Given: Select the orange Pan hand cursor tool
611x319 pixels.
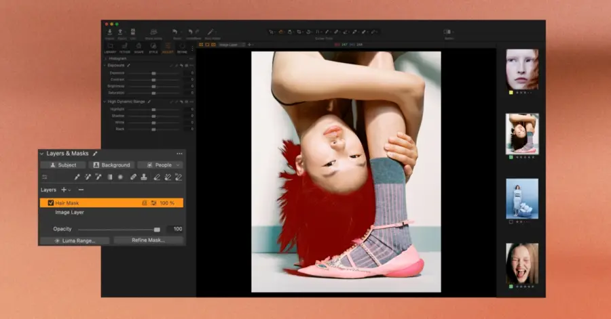Looking at the screenshot, I should (280, 32).
